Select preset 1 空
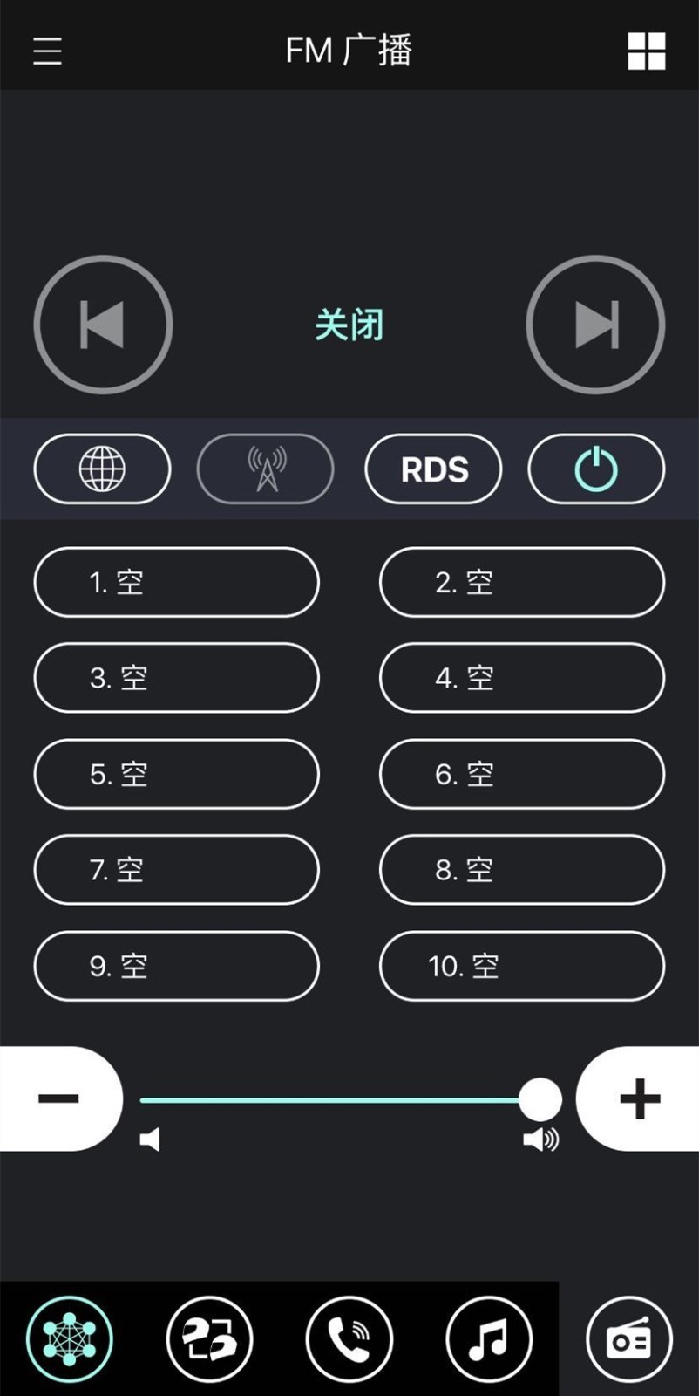The image size is (699, 1396). pyautogui.click(x=176, y=582)
